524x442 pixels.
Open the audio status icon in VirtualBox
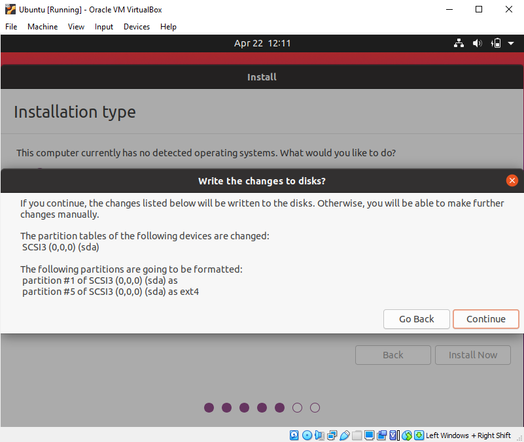point(319,435)
